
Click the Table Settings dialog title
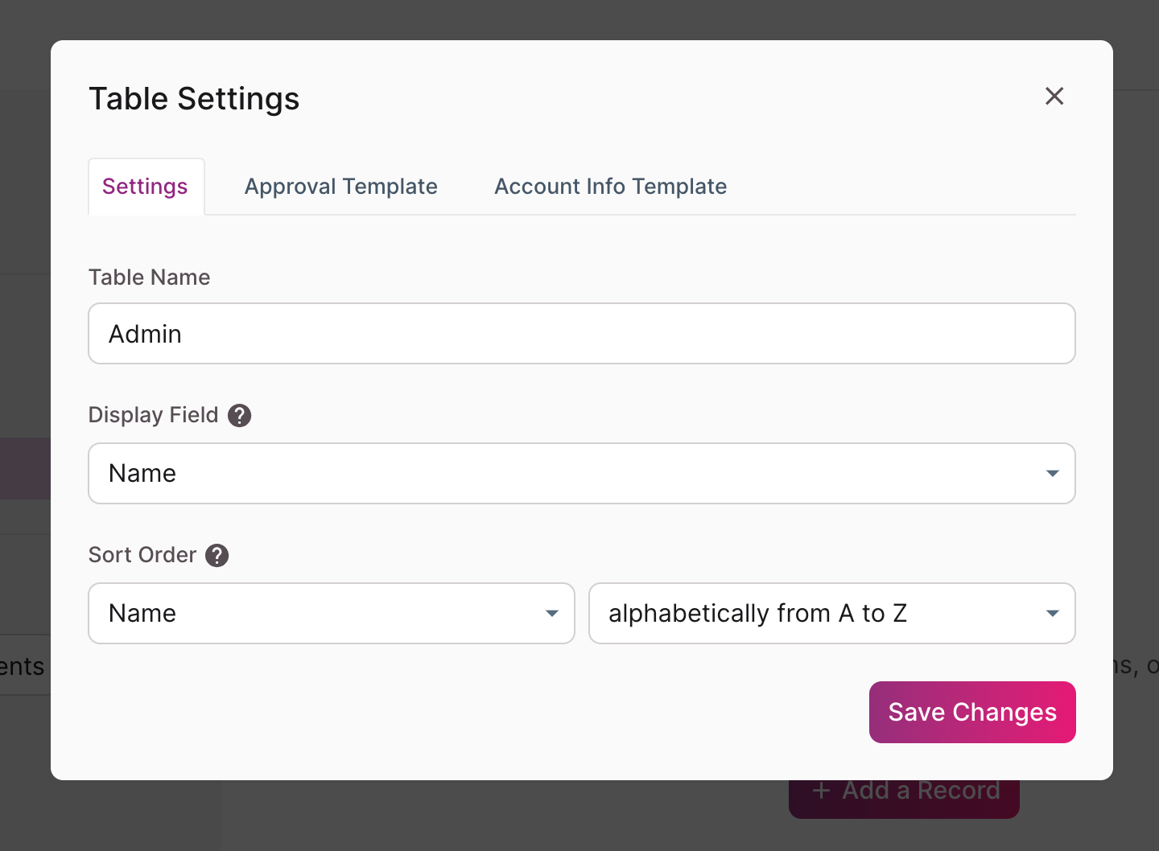pos(194,99)
